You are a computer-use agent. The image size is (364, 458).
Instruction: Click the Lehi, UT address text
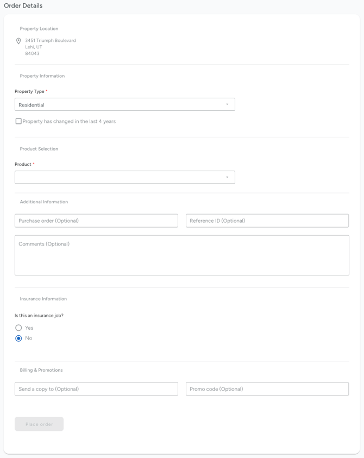(34, 47)
